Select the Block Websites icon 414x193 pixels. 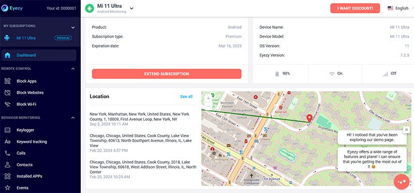[x=8, y=93]
